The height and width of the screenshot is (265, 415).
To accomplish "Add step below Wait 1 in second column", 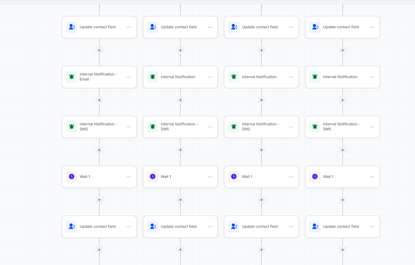I will (x=180, y=200).
